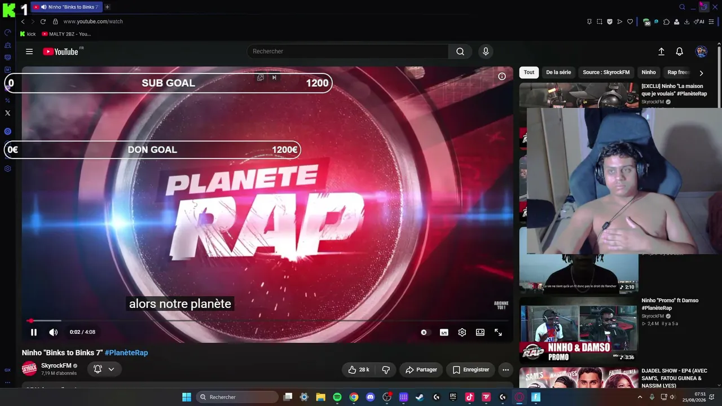Screen dimensions: 722x406
Task: Open the 'MALTY 2BZ' bookmark
Action: [67, 34]
